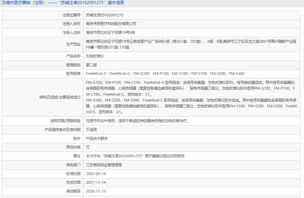
Task: Click the label 有效期至
Action: (x=73, y=191)
